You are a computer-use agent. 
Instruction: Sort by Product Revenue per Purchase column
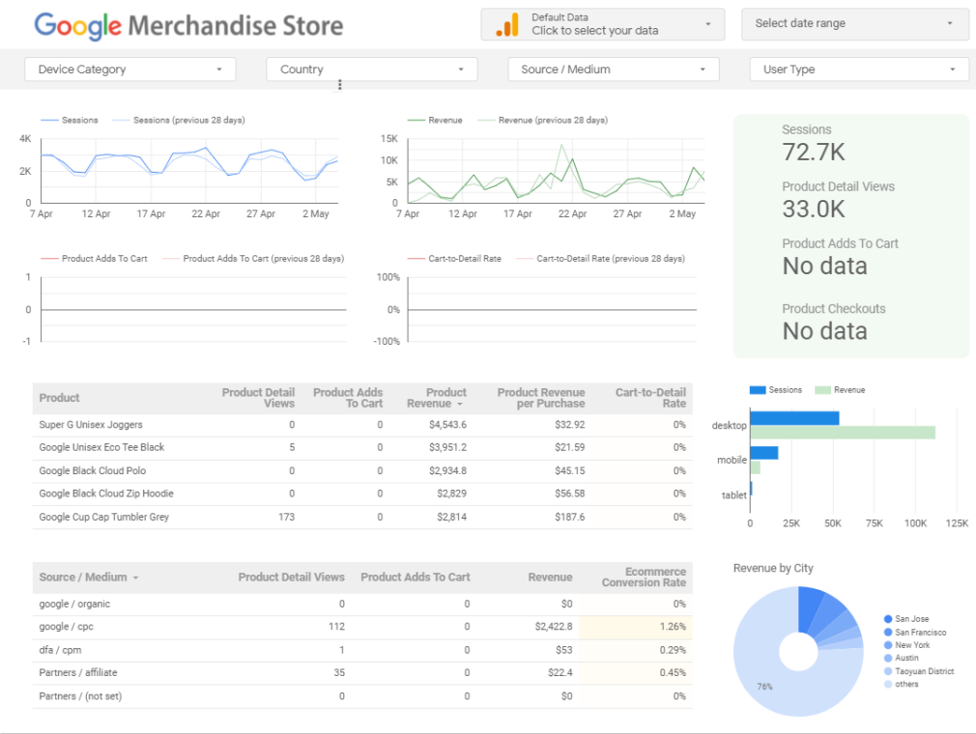540,398
